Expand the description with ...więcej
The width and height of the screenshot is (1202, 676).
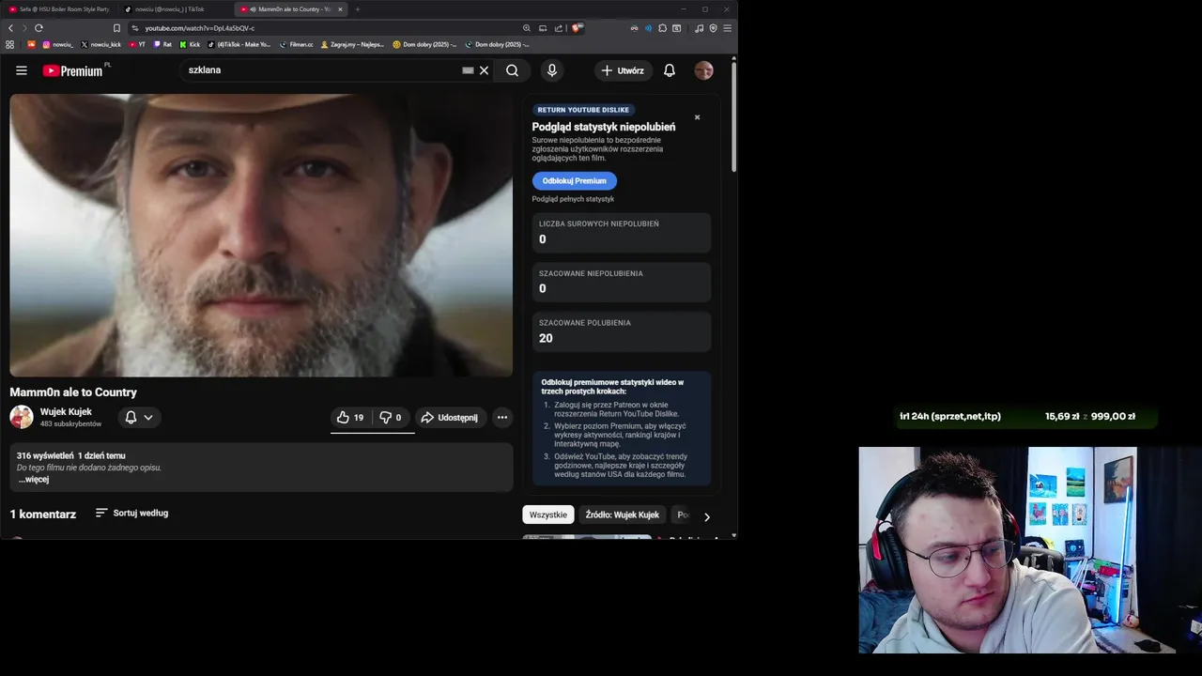(34, 479)
